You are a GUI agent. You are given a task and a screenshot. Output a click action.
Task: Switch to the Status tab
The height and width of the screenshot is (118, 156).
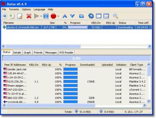click(x=7, y=52)
